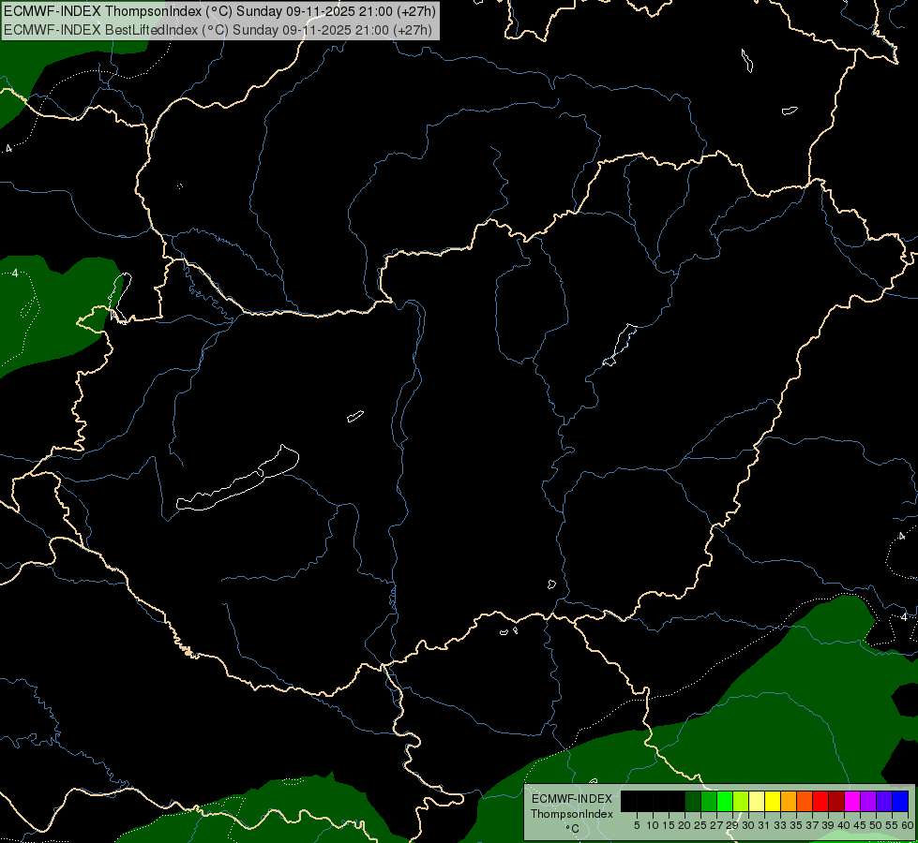Click the purple 45-50 legend swatch
Viewport: 918px width, 843px height.
click(868, 801)
